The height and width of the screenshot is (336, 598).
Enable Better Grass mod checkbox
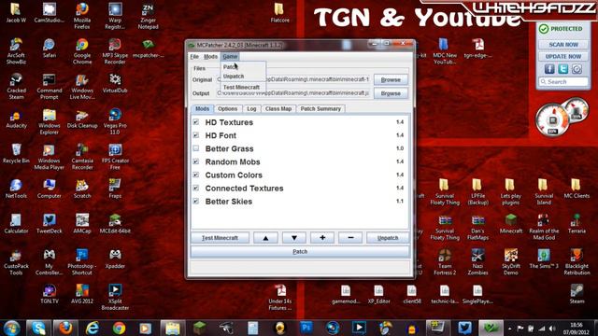pos(196,148)
